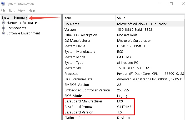Image resolution: width=185 pixels, height=120 pixels.
Task: Click the Microsoft Windows 10 Education value
Action: [142, 24]
